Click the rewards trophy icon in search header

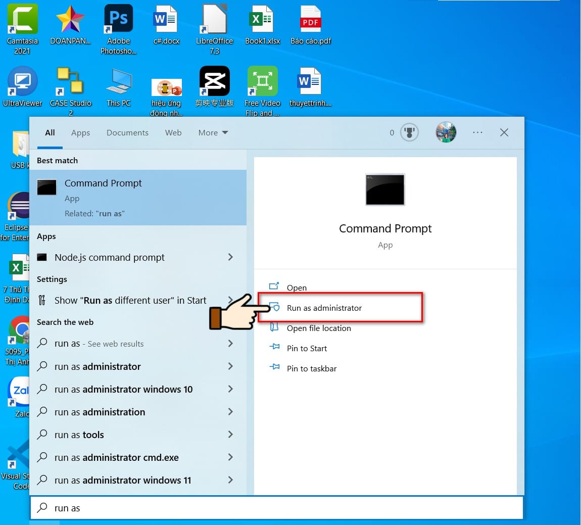[x=409, y=132]
